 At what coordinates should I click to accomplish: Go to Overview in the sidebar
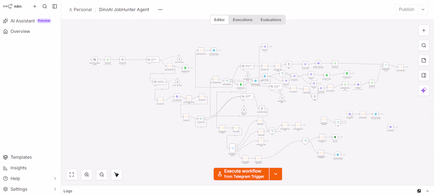click(17, 31)
